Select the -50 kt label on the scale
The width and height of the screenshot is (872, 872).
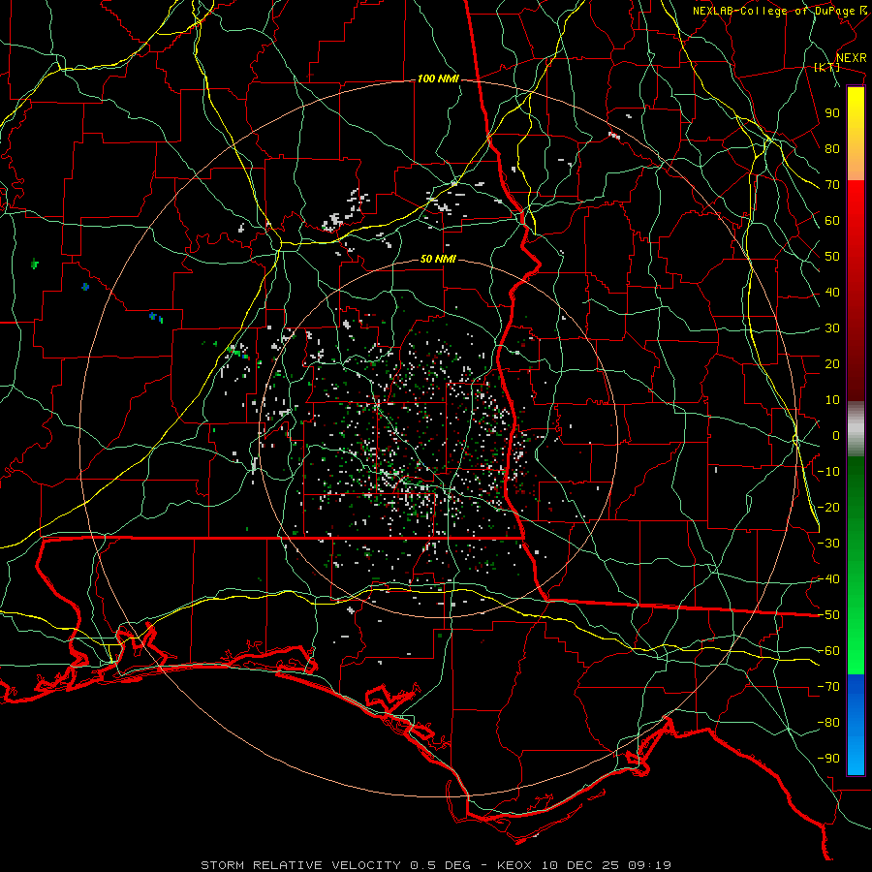(828, 615)
